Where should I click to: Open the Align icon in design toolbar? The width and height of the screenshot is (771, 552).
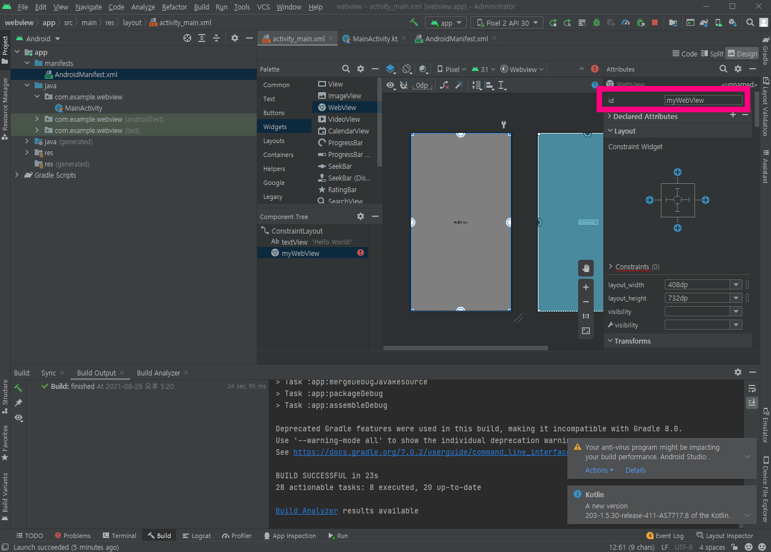(x=490, y=85)
